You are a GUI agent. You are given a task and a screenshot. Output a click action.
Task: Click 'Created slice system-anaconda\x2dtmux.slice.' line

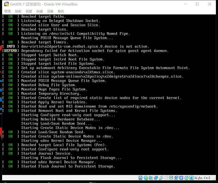point(68,72)
